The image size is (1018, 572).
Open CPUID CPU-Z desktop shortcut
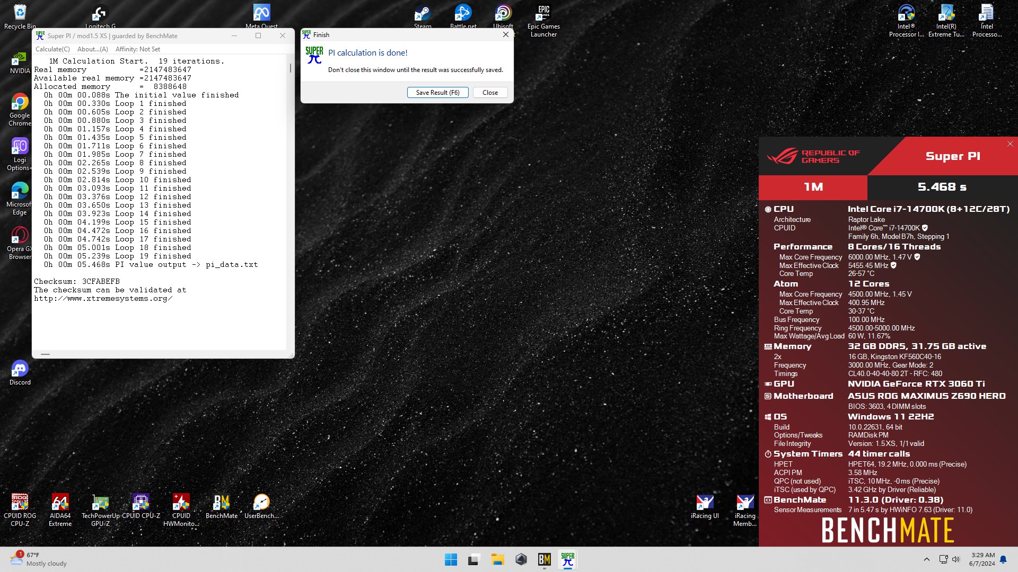[x=141, y=506]
